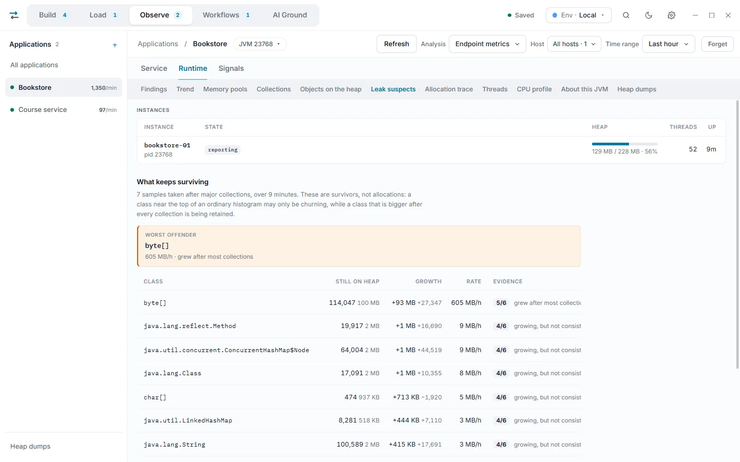The height and width of the screenshot is (462, 740).
Task: Go to Applications breadcrumb link
Action: click(x=158, y=44)
